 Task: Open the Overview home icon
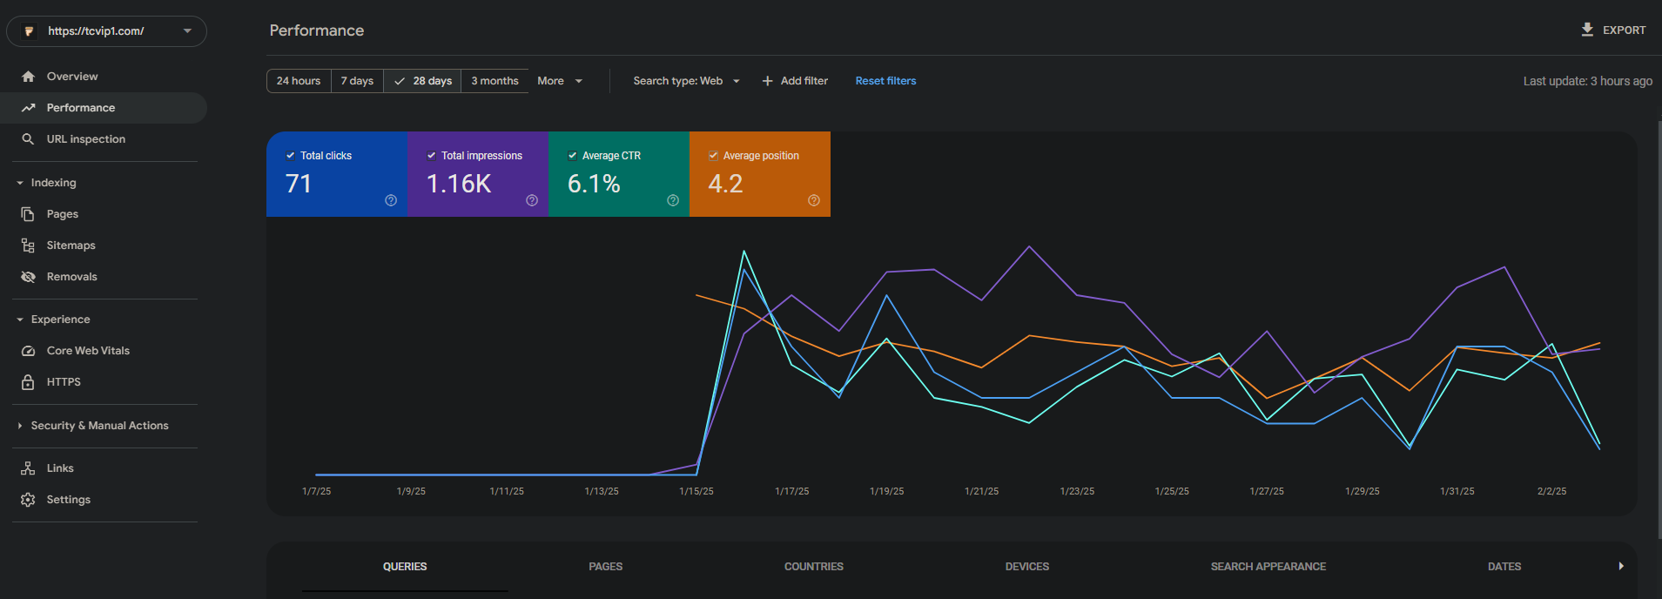[x=28, y=77]
